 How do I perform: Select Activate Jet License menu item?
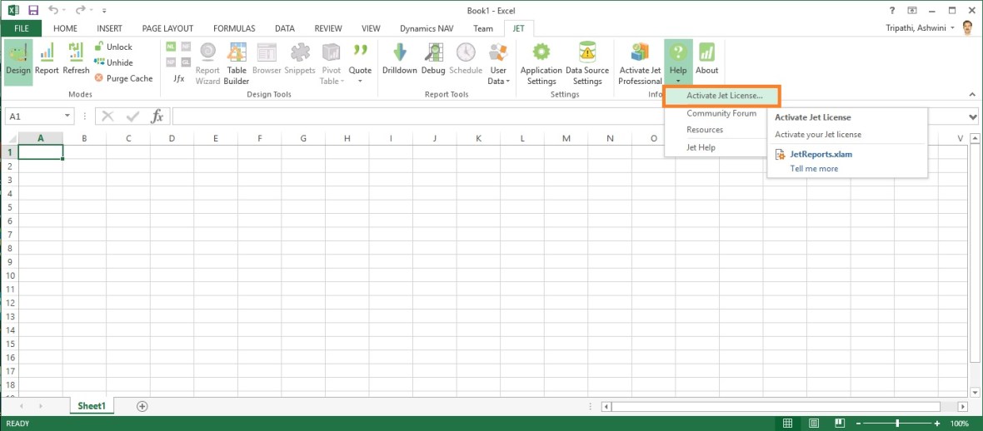(723, 96)
